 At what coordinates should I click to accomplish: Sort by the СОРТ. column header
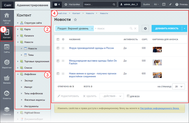145,39
